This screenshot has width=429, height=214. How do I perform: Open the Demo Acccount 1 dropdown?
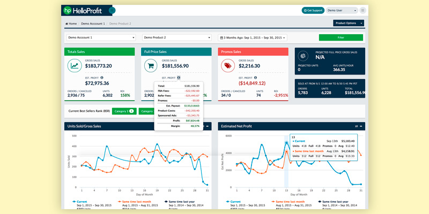101,37
